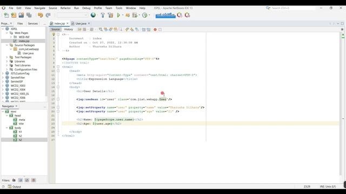This screenshot has width=346, height=194.
Task: Open Run Project dropdown arrow
Action: tap(123, 15)
